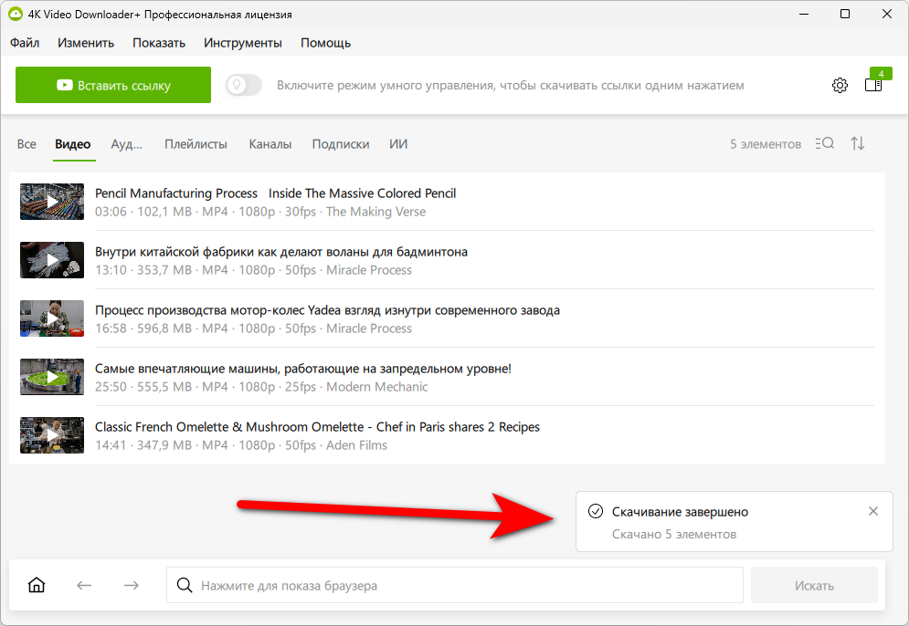909x626 pixels.
Task: Open the Файл menu
Action: point(25,43)
